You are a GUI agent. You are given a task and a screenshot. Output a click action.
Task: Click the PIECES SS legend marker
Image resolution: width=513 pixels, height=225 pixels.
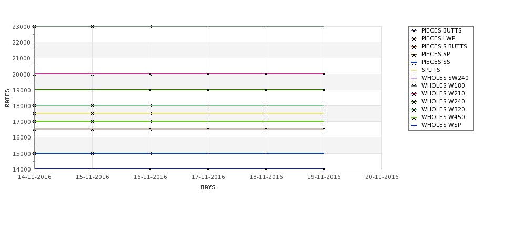(414, 62)
